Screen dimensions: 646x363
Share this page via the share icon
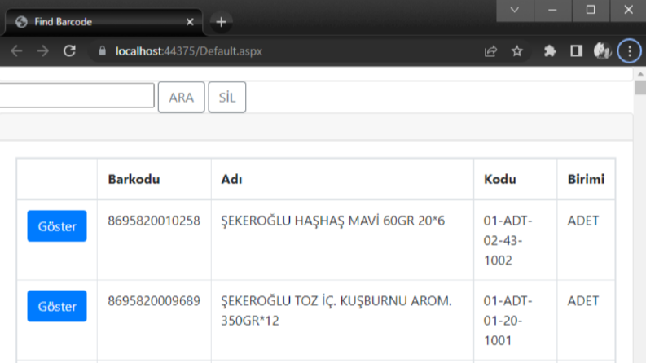point(490,51)
